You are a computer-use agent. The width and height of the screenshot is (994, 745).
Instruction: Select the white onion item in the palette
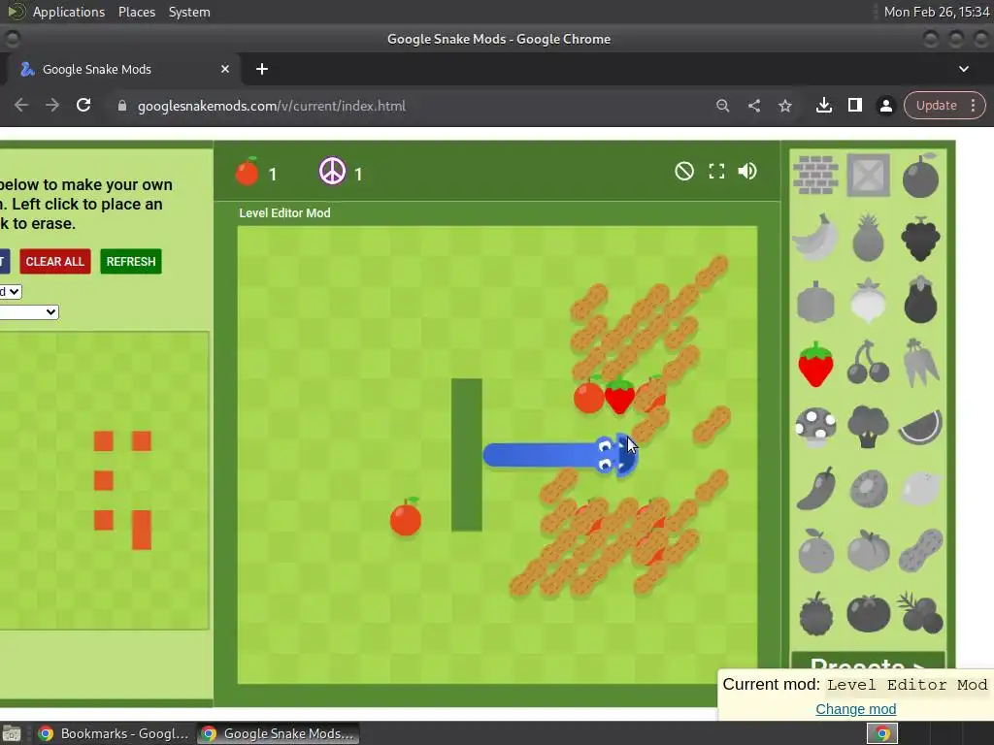pyautogui.click(x=868, y=301)
